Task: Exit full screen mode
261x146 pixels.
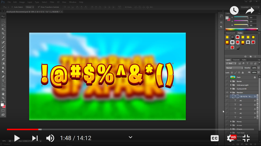Action: (246, 138)
